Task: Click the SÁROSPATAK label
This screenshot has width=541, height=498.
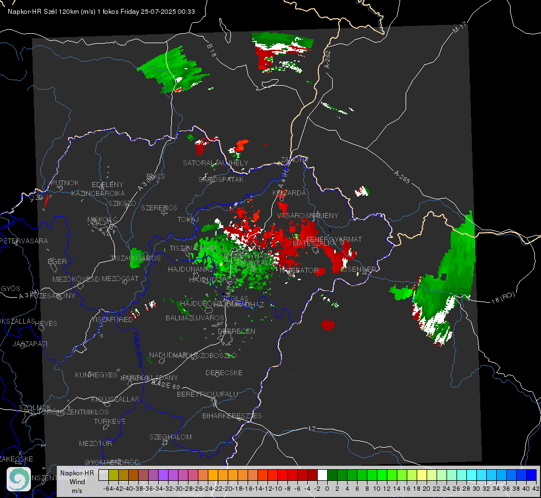Action: pyautogui.click(x=221, y=179)
